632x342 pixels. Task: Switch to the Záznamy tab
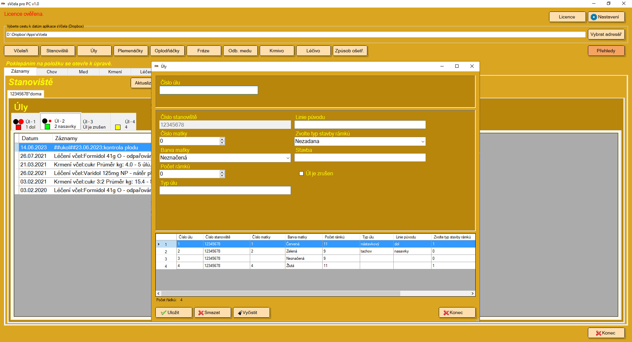[x=20, y=71]
